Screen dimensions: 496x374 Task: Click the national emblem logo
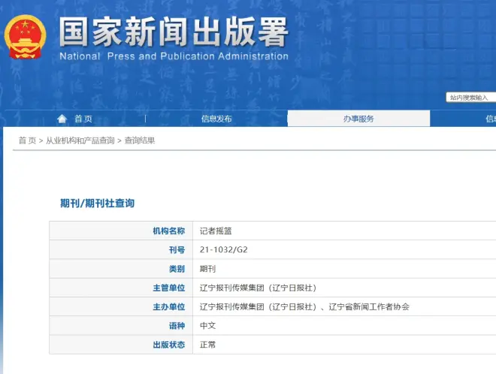click(x=25, y=36)
